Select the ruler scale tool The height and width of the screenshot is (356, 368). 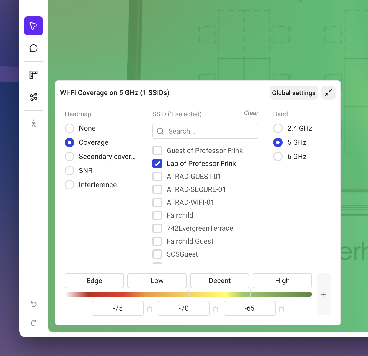[x=34, y=75]
